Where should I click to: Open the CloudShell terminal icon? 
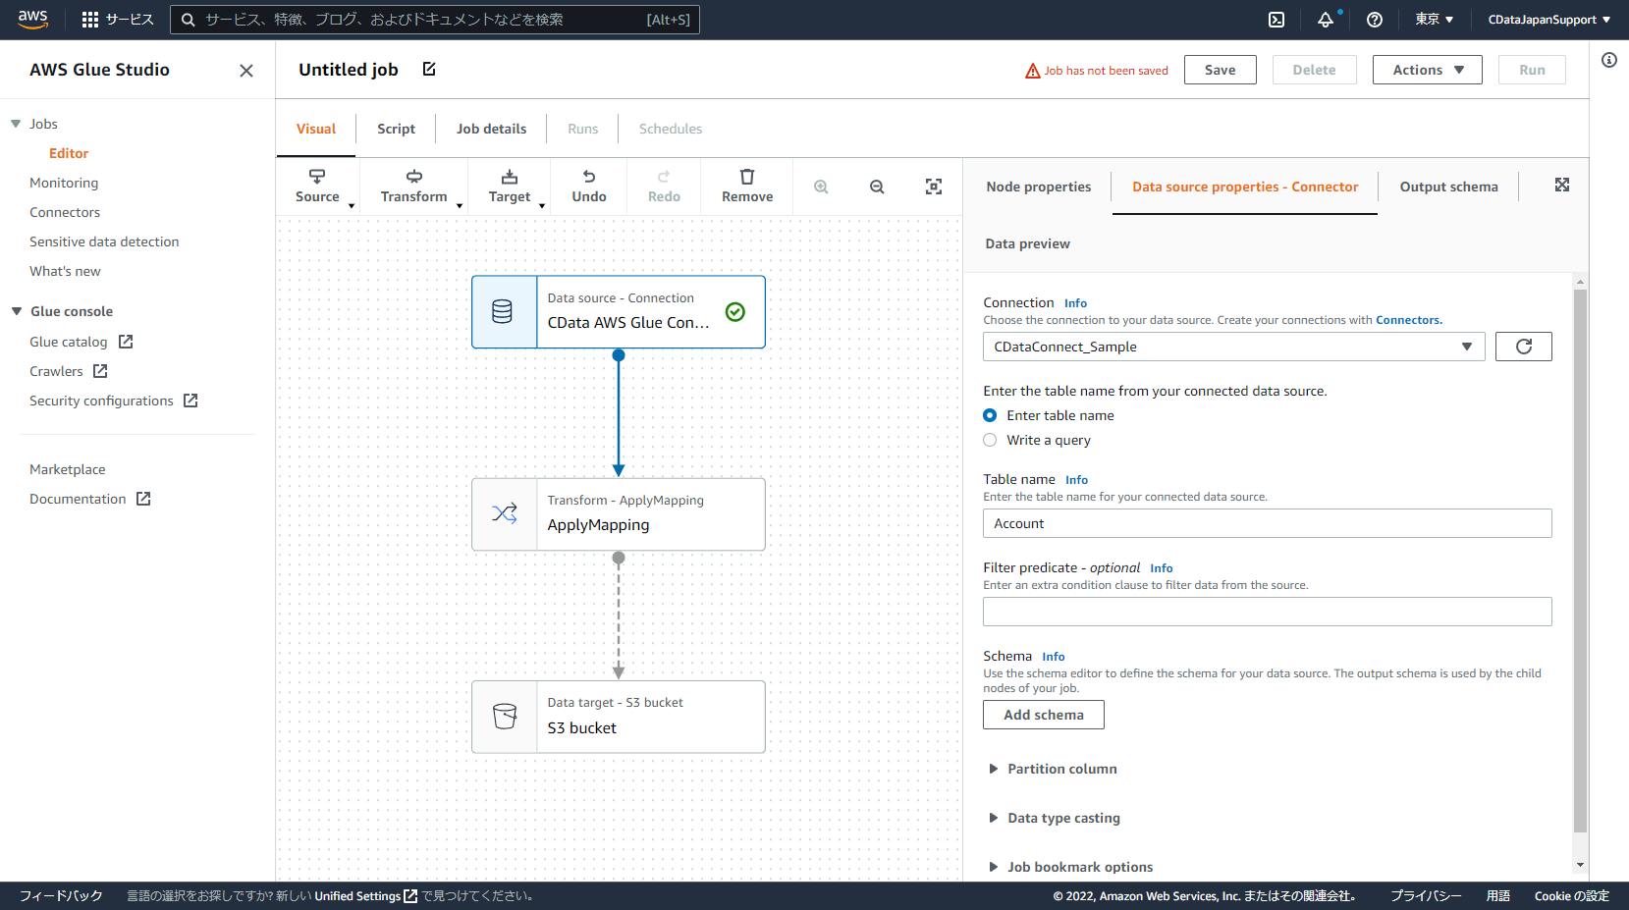(x=1276, y=20)
